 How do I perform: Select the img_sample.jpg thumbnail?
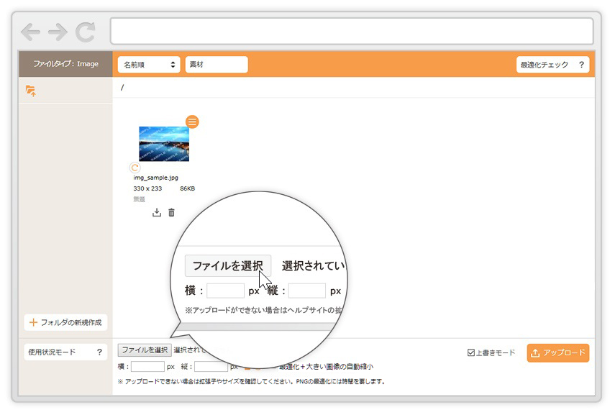164,144
